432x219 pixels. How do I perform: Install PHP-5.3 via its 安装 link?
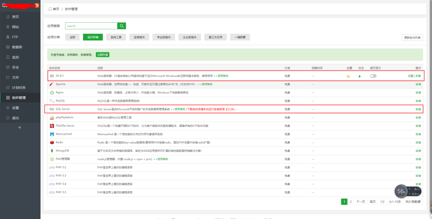418,176
